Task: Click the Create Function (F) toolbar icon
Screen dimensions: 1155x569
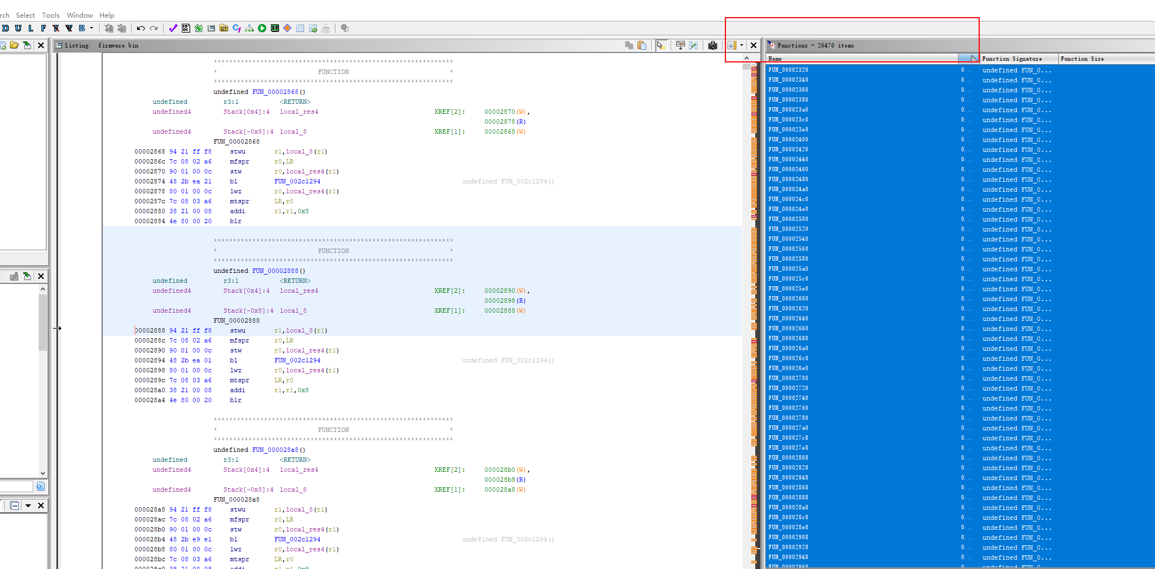Action: click(x=44, y=28)
